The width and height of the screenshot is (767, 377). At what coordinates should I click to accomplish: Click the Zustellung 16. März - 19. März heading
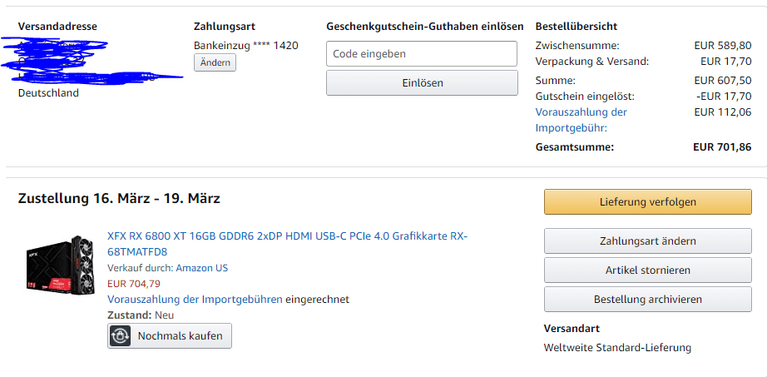(119, 198)
